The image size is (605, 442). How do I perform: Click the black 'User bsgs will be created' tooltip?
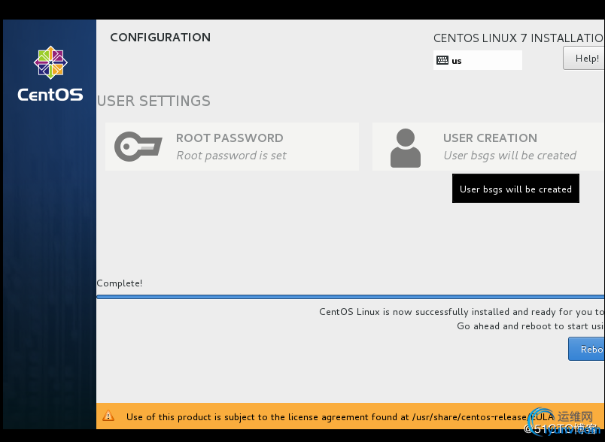tap(515, 188)
